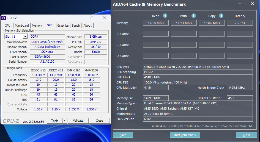
Task: Click the BIOS Version value 6042
Action: tap(198, 119)
